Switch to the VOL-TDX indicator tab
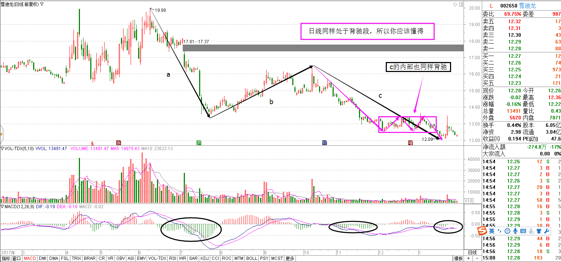This screenshot has width=561, height=262. click(x=157, y=258)
